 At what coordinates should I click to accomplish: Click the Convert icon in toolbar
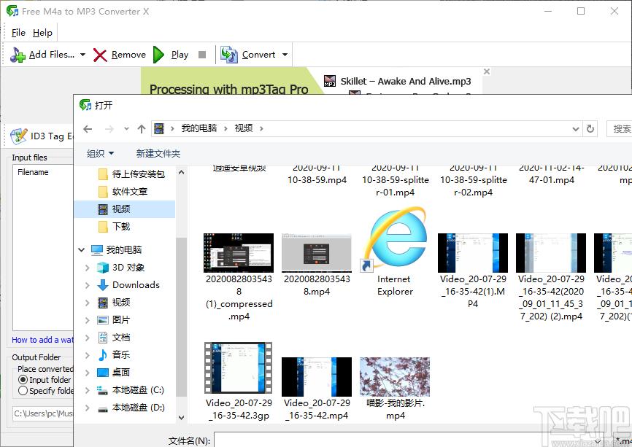coord(228,55)
